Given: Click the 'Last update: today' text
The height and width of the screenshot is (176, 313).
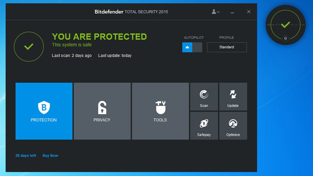Looking at the screenshot, I should pos(115,56).
